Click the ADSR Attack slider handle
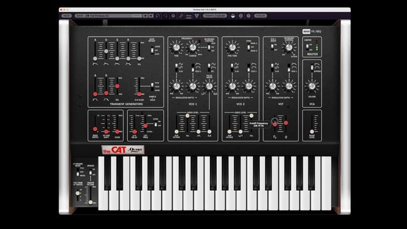407x229 pixels. 95,59
